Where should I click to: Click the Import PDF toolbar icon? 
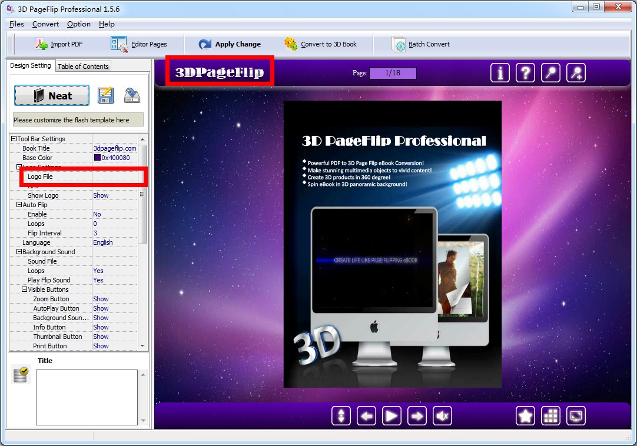click(41, 44)
